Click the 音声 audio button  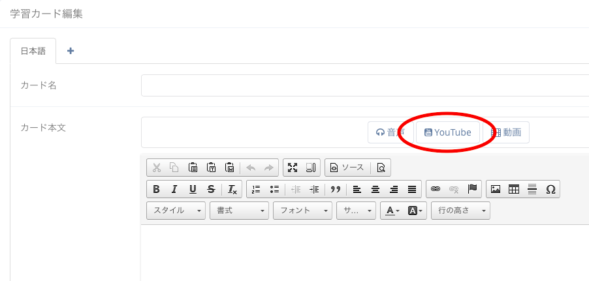click(x=390, y=132)
